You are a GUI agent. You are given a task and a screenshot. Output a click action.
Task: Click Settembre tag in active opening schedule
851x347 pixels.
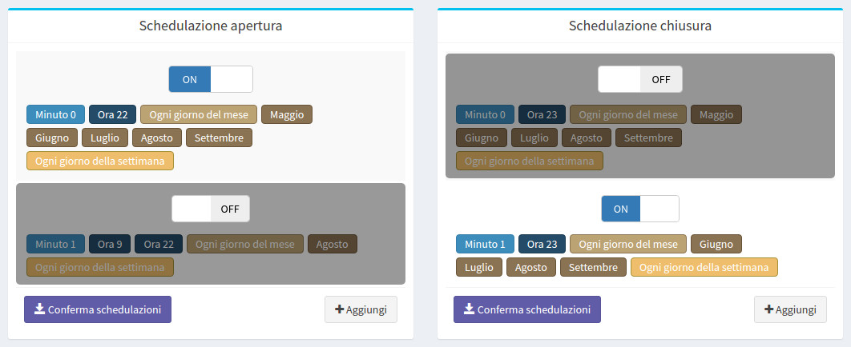(x=220, y=138)
